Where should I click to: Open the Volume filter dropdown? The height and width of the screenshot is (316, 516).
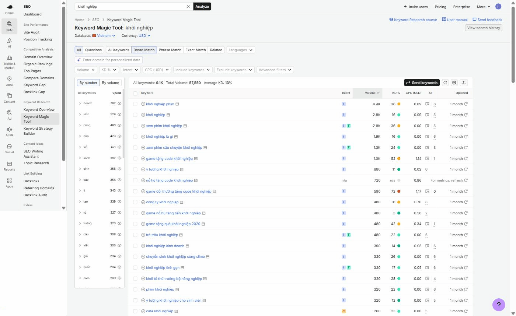click(x=86, y=70)
